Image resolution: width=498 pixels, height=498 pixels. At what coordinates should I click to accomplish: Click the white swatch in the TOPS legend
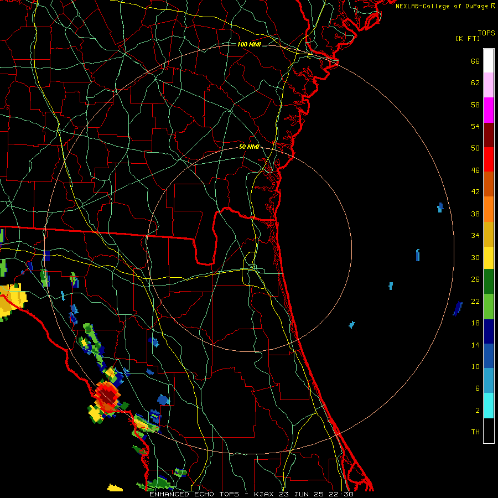(489, 61)
